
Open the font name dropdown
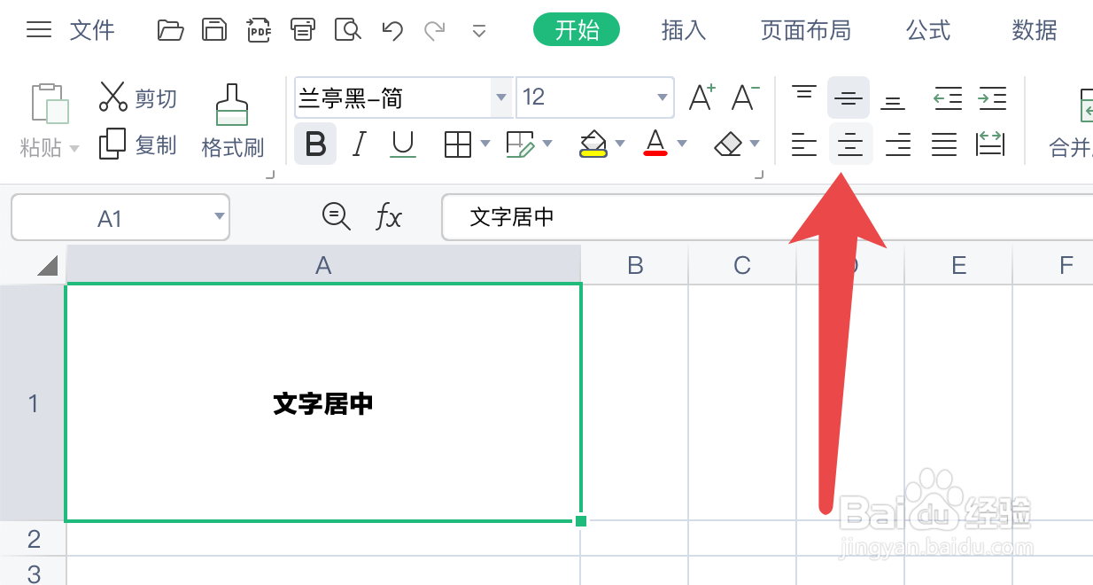(501, 97)
